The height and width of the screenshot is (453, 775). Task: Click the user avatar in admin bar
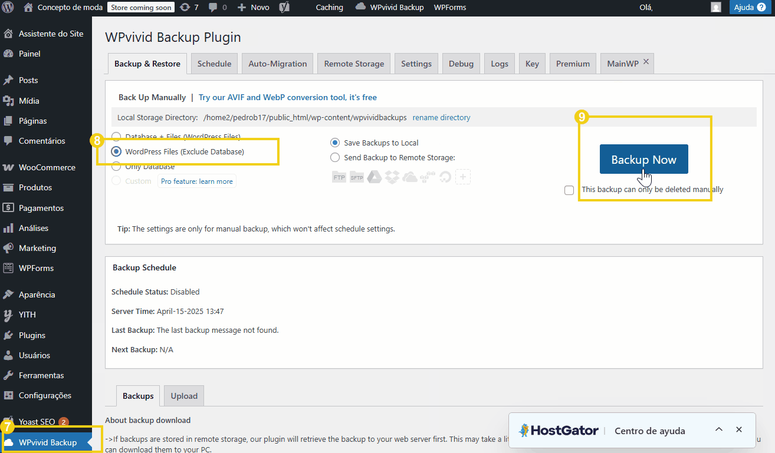tap(716, 7)
